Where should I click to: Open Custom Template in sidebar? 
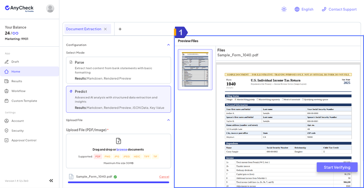tap(30, 101)
